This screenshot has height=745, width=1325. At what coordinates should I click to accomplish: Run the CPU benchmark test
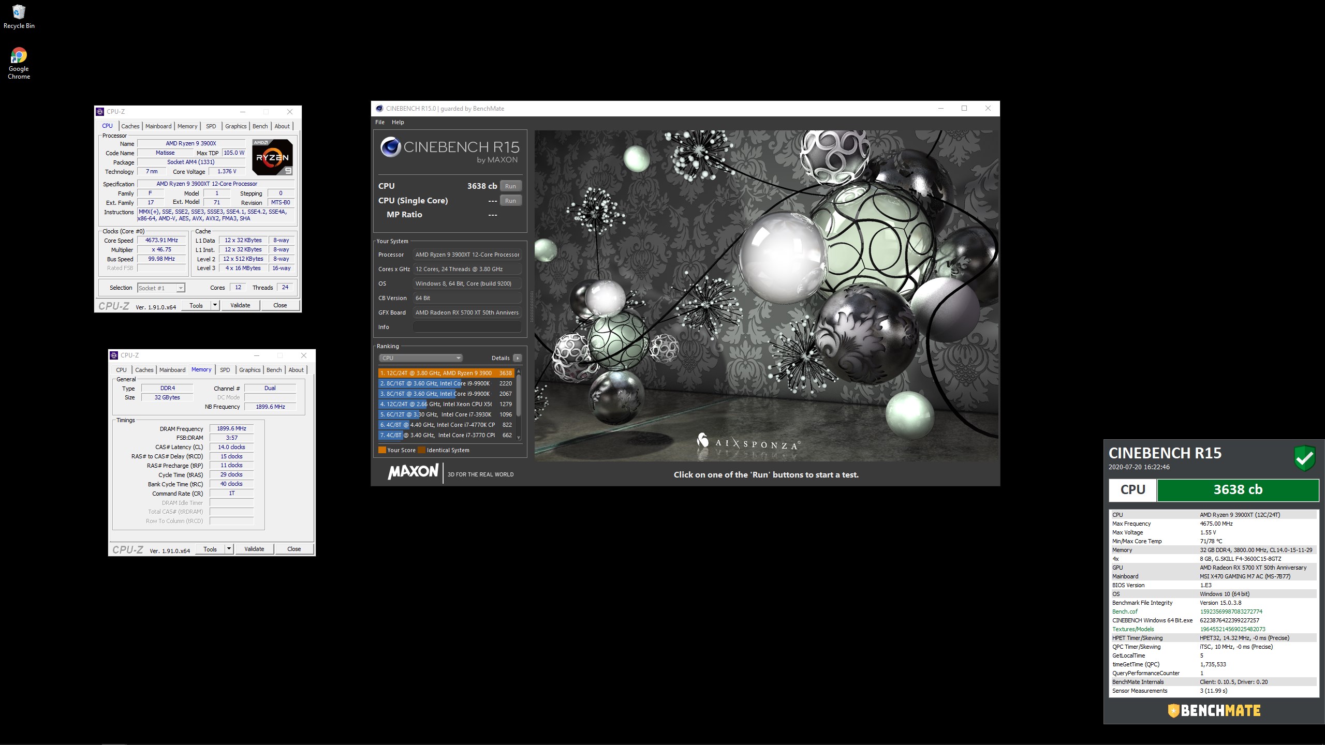pyautogui.click(x=510, y=186)
